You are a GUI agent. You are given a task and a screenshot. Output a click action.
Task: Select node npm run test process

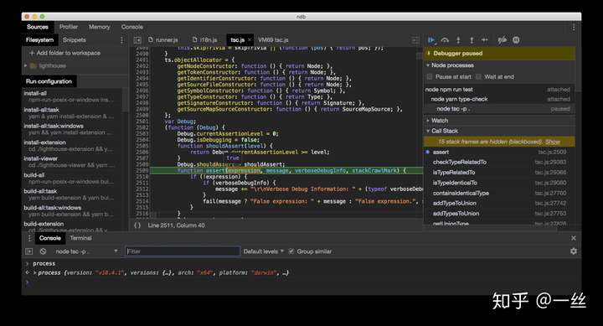499,90
